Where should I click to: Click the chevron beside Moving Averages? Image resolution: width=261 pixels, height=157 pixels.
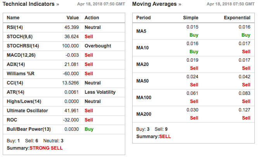click(180, 5)
